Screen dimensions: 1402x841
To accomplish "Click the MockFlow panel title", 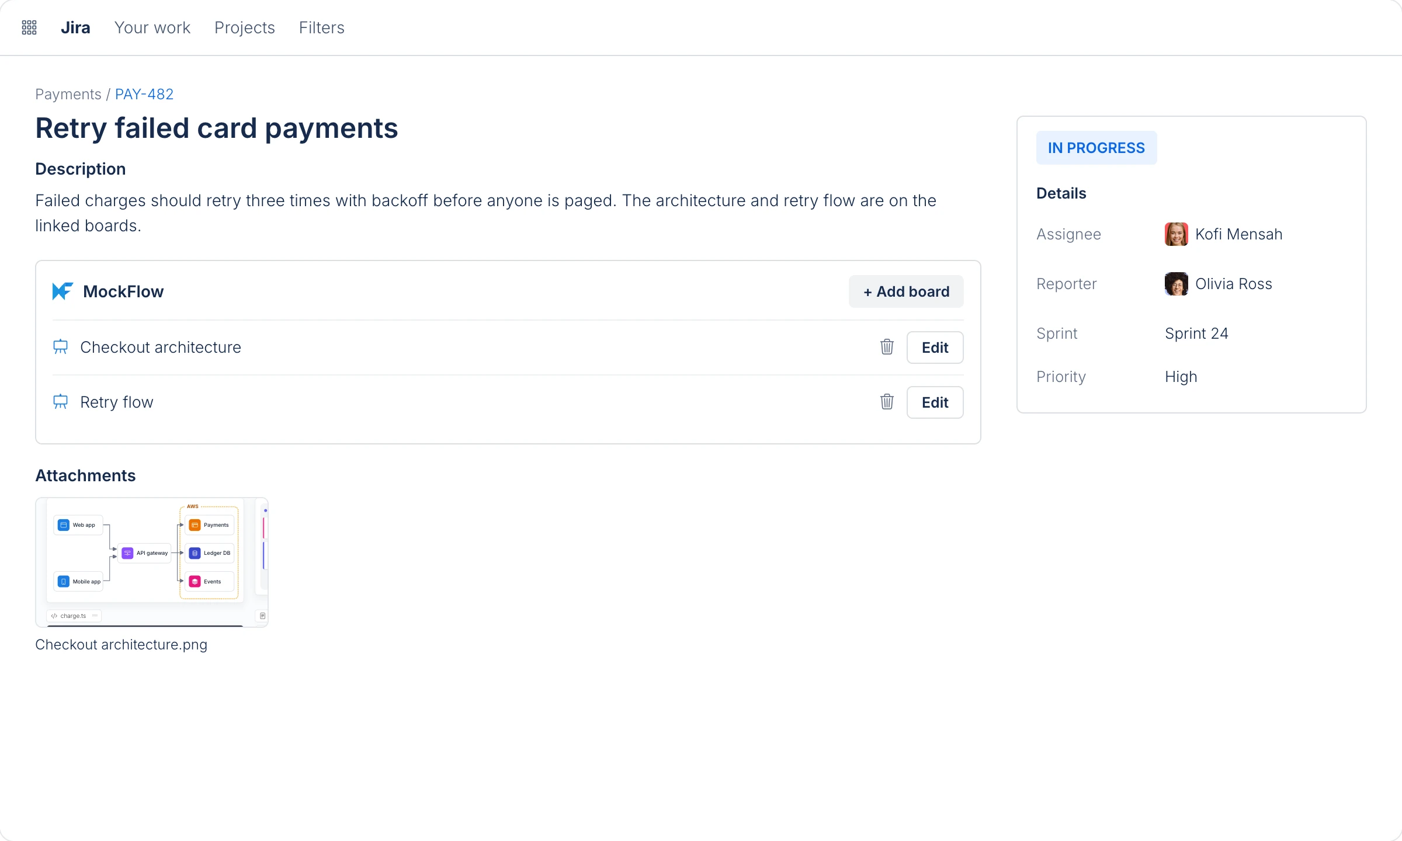I will pyautogui.click(x=123, y=291).
